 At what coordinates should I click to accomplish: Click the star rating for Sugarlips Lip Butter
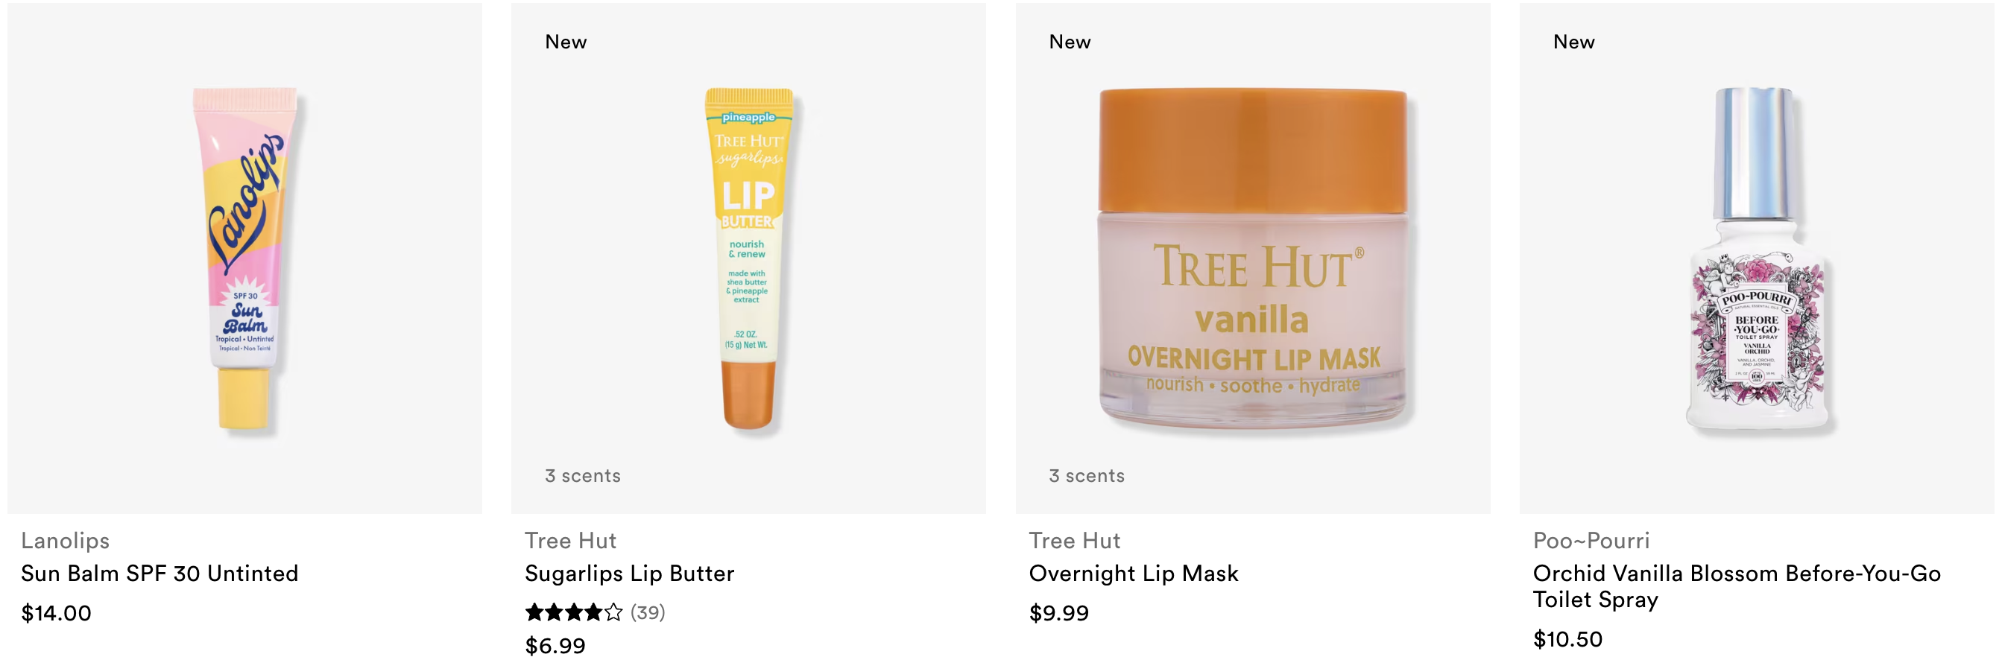pyautogui.click(x=573, y=613)
